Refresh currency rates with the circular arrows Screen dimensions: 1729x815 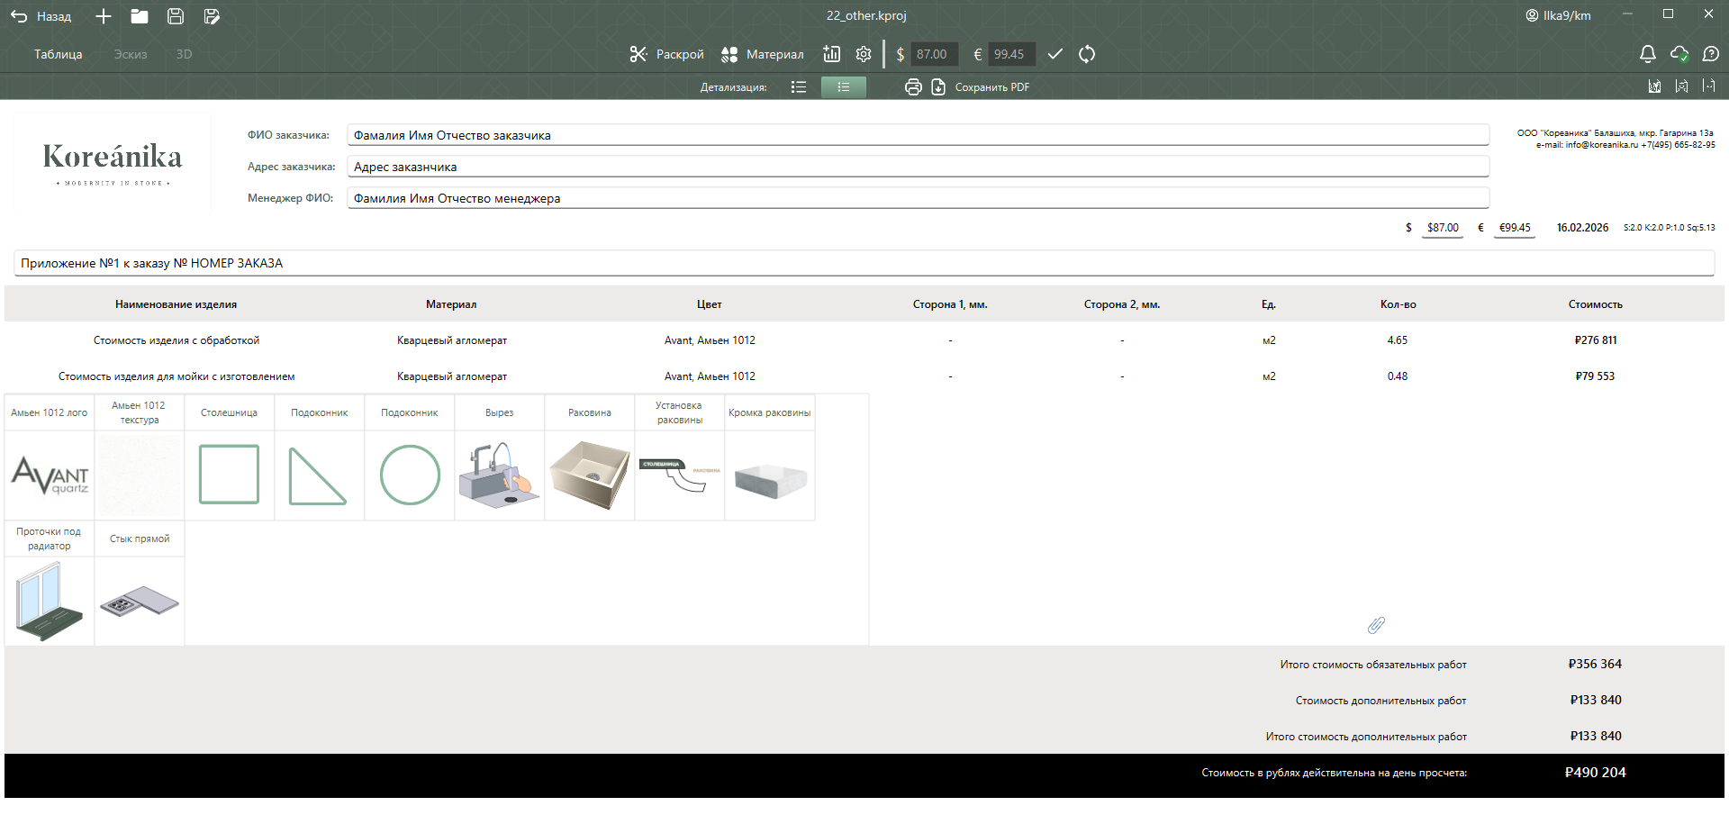coord(1087,54)
